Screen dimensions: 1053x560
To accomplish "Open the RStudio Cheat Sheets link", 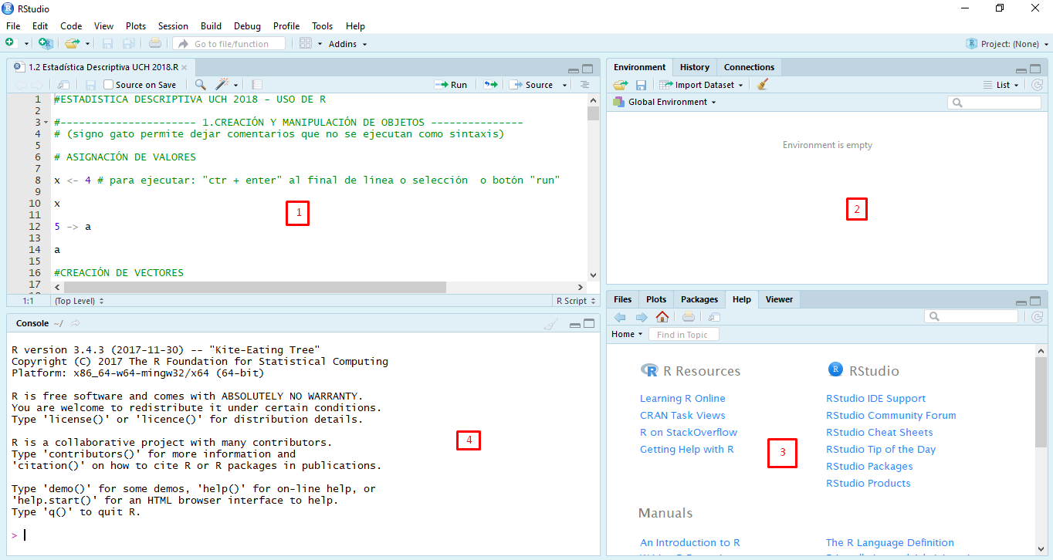I will click(879, 433).
